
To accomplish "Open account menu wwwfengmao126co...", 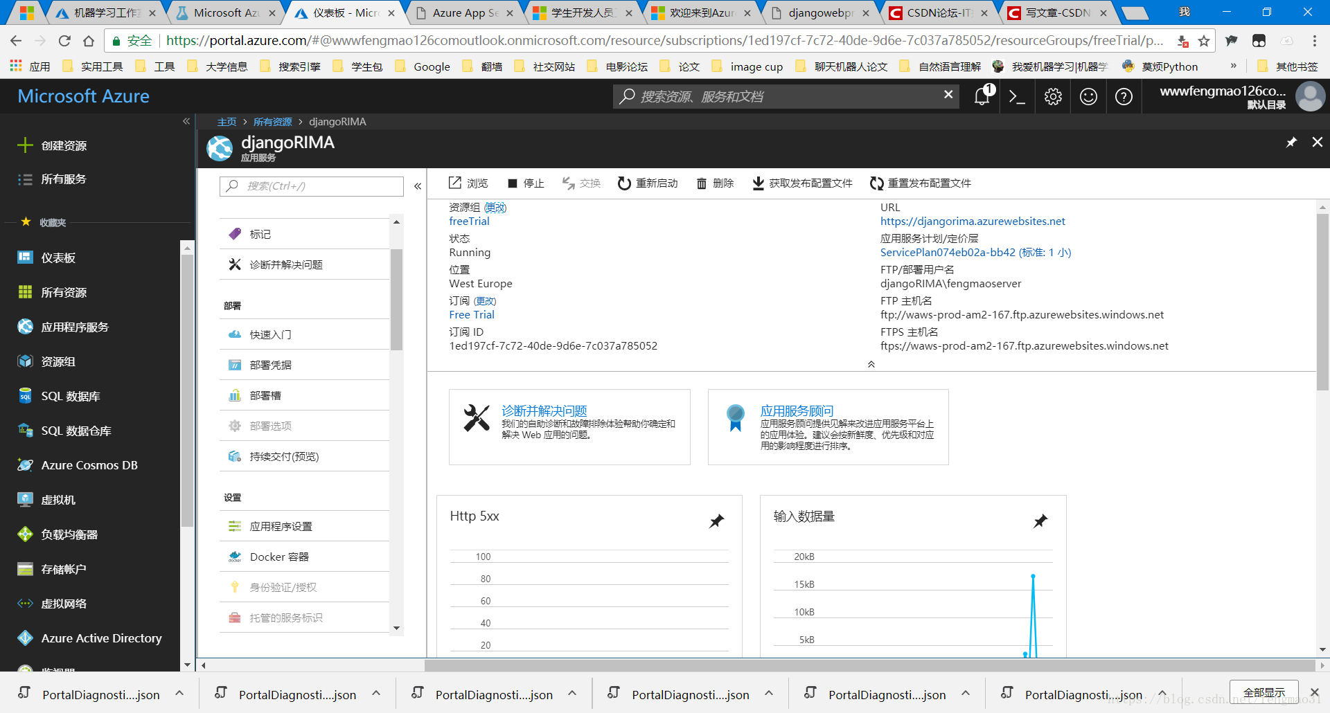I will 1242,96.
